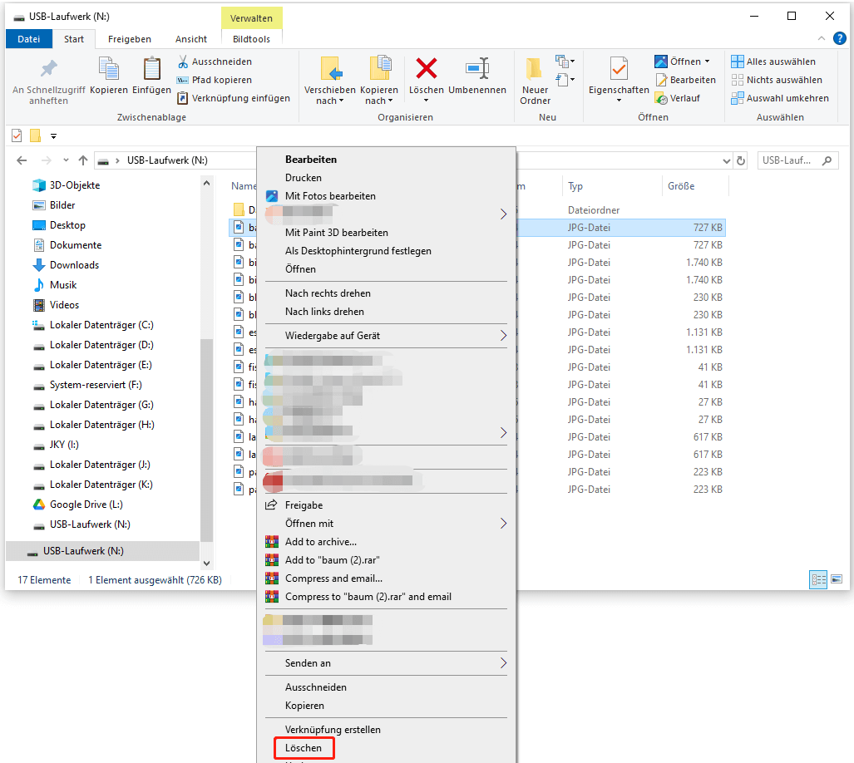854x763 pixels.
Task: Click the Alles auswählen icon
Action: (x=737, y=61)
